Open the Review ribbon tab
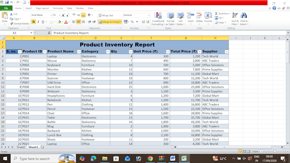 click(80, 9)
